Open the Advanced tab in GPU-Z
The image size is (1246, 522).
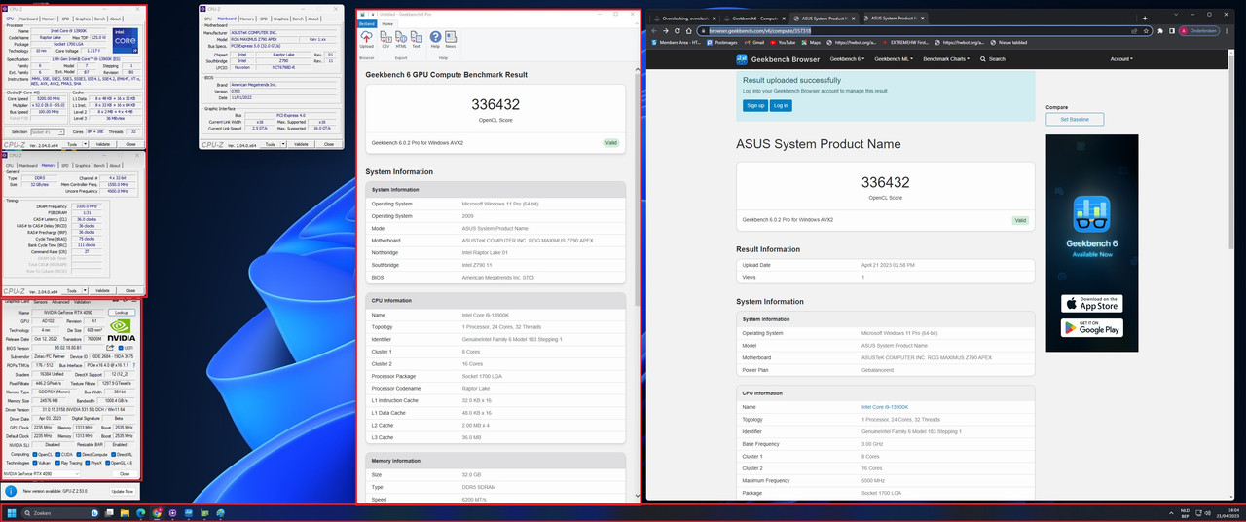point(60,302)
